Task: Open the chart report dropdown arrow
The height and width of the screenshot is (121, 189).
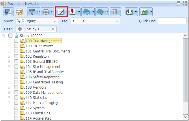Action: tap(151, 12)
